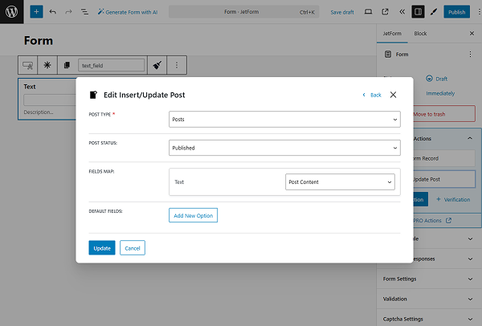Screen dimensions: 482x326
Task: Open the Post Content field map dropdown
Action: [340, 182]
